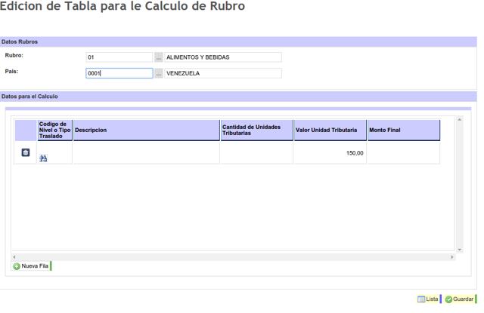Go to Lista view
Image resolution: width=484 pixels, height=313 pixels.
[428, 299]
